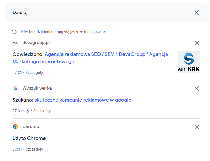Open Szczegóły for the devagroup.pl visit

[x=34, y=73]
